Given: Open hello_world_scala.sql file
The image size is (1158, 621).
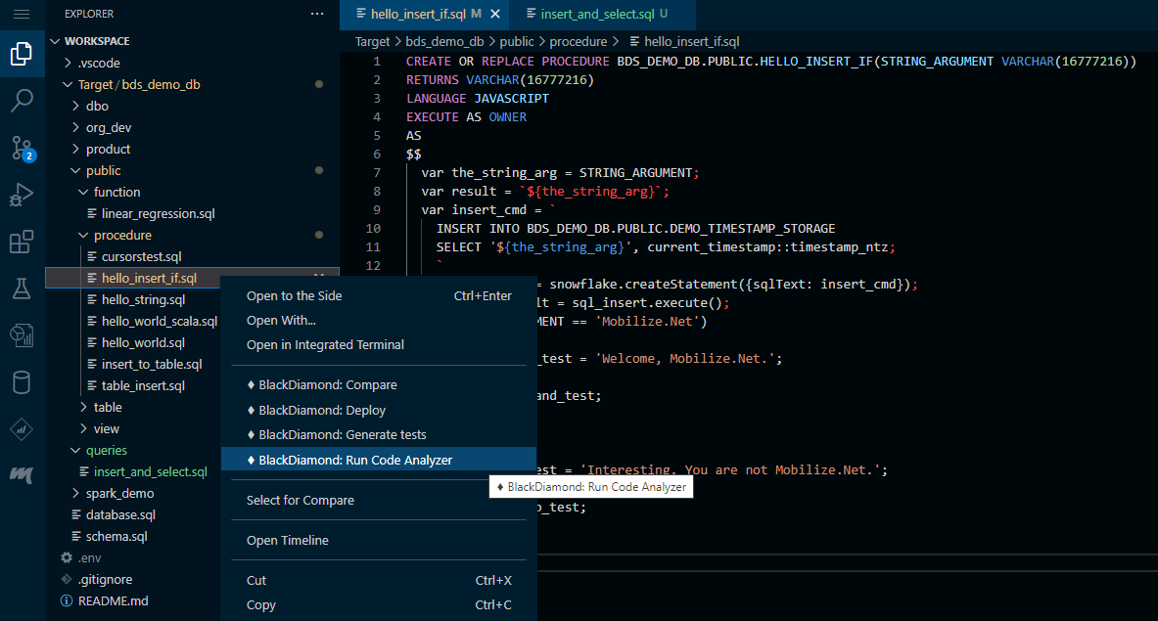Looking at the screenshot, I should point(160,321).
